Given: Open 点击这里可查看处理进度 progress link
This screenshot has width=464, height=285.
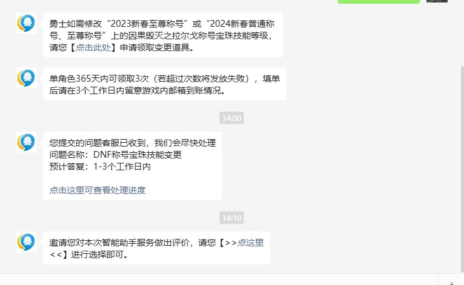Looking at the screenshot, I should coord(98,190).
